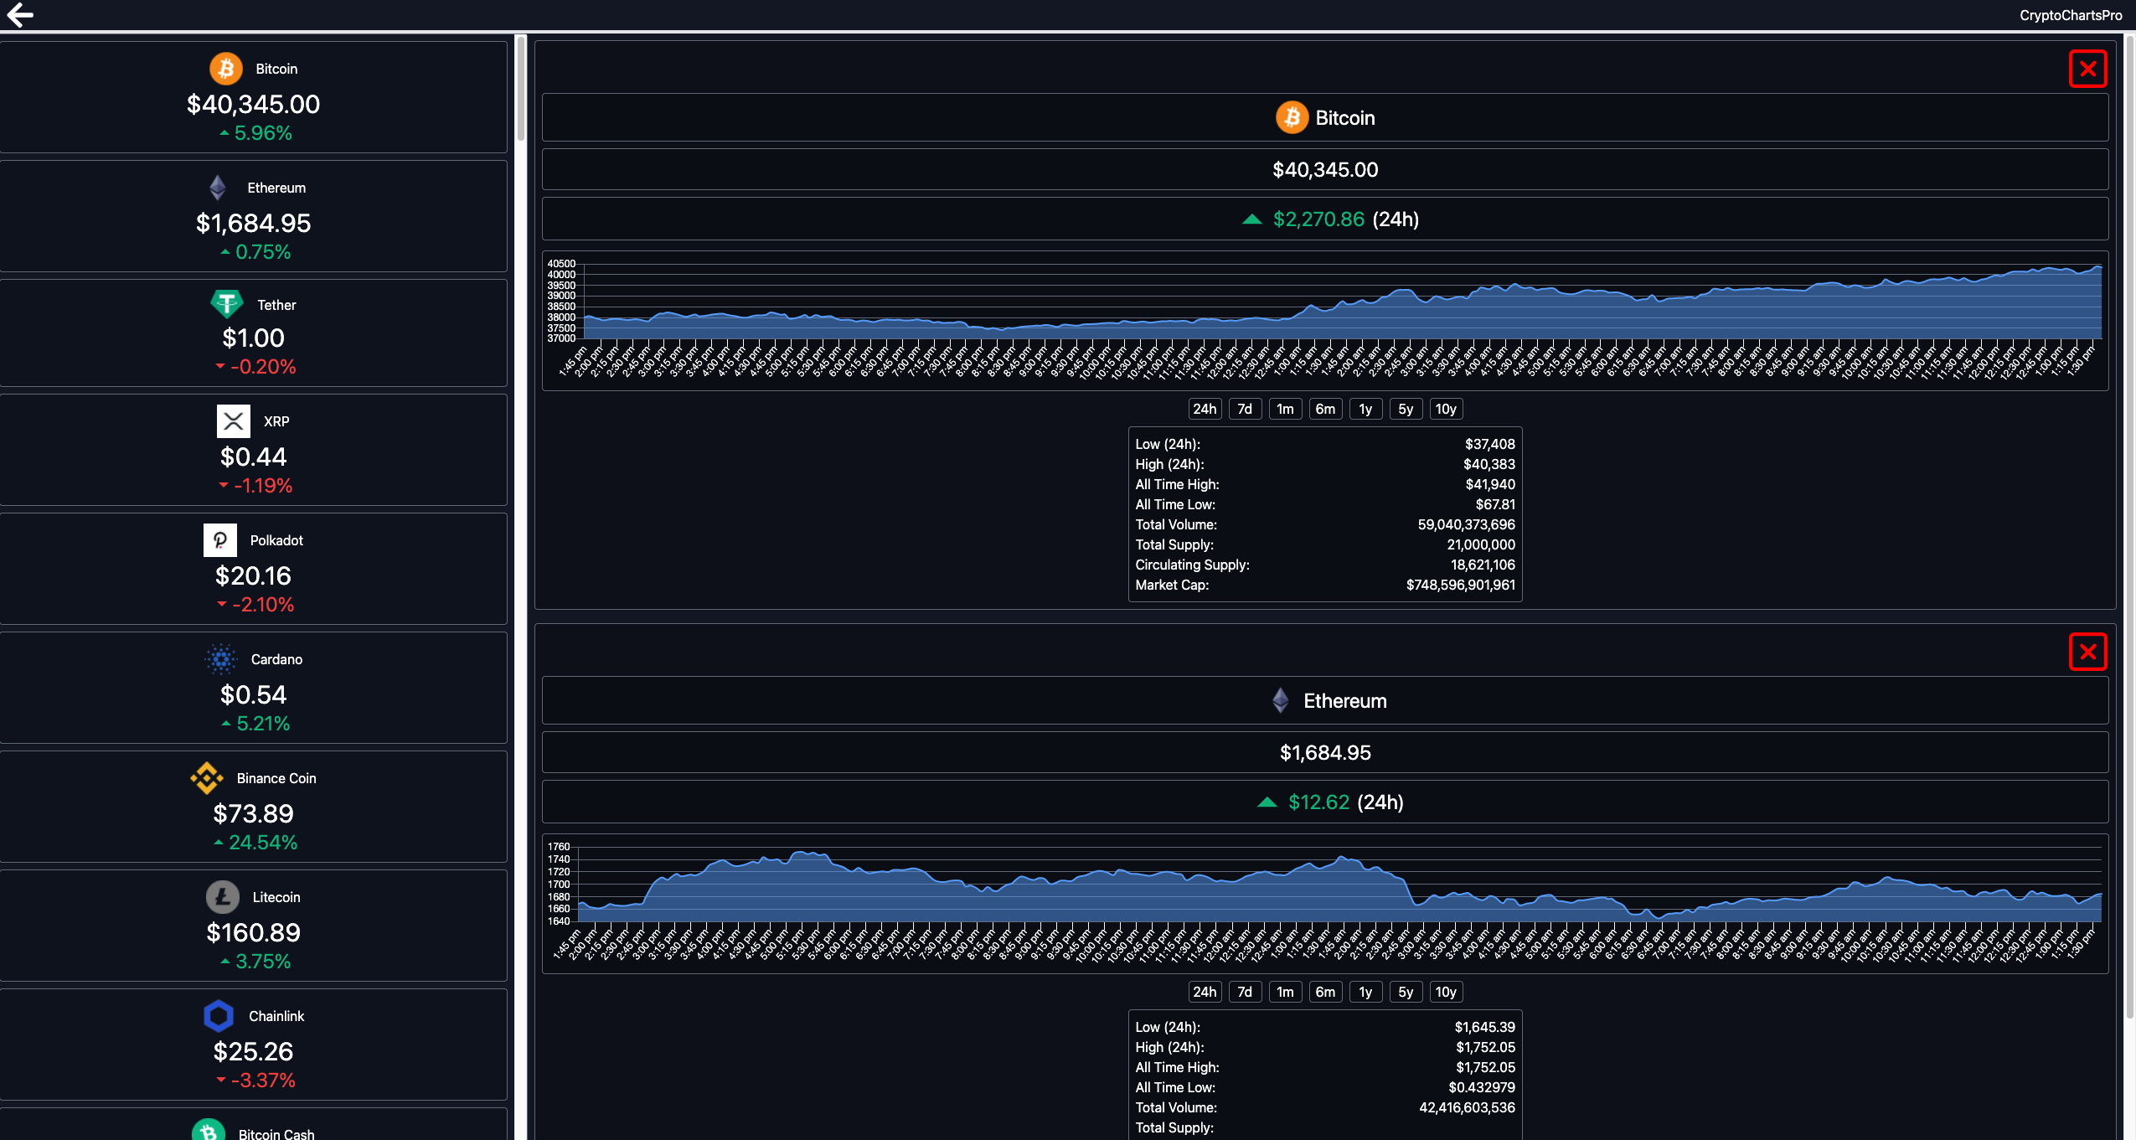2136x1140 pixels.
Task: Click the Litecoin logo in the sidebar
Action: tap(223, 897)
